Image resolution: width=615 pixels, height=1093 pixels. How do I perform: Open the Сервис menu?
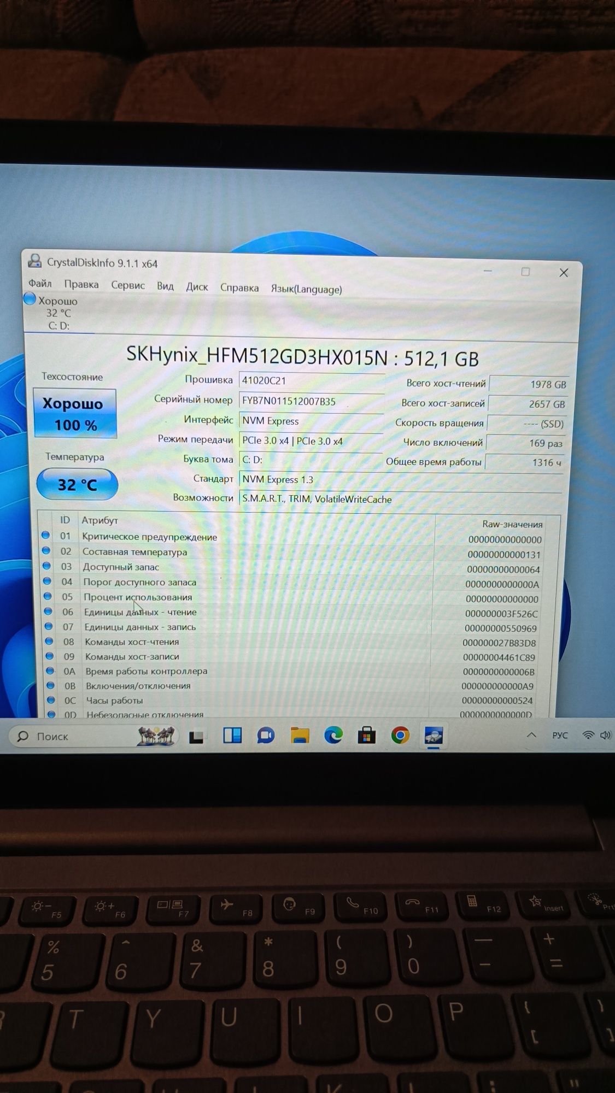tap(128, 285)
